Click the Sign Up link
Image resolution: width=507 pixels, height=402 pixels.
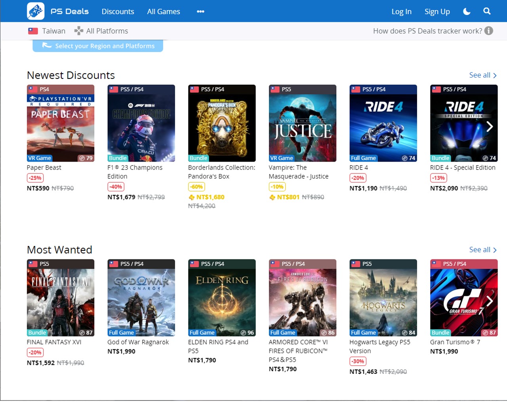[x=437, y=11]
